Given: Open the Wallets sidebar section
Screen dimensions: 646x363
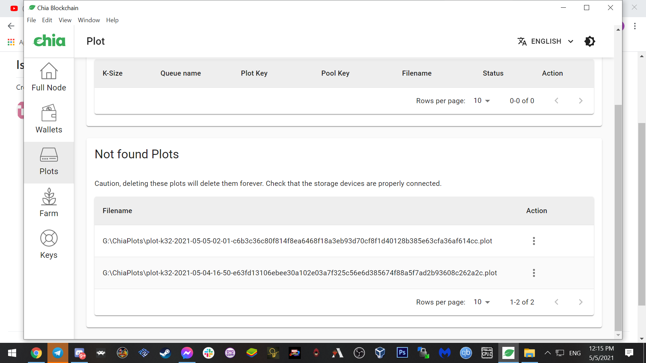Looking at the screenshot, I should pyautogui.click(x=49, y=119).
